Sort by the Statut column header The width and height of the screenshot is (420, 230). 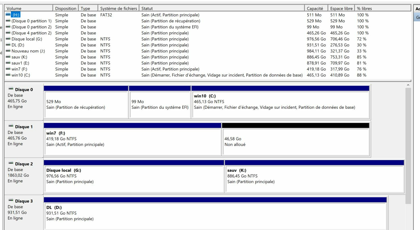coord(222,8)
